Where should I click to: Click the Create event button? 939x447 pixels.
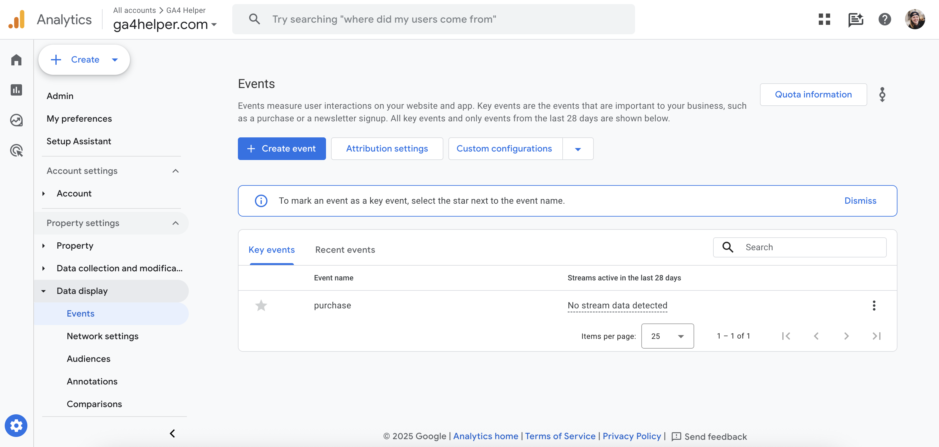click(x=281, y=148)
